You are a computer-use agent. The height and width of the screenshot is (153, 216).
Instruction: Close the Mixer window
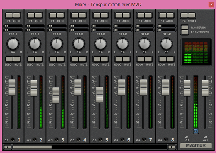[211, 5]
